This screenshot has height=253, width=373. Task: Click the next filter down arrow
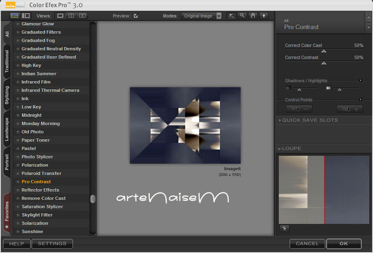pyautogui.click(x=368, y=28)
